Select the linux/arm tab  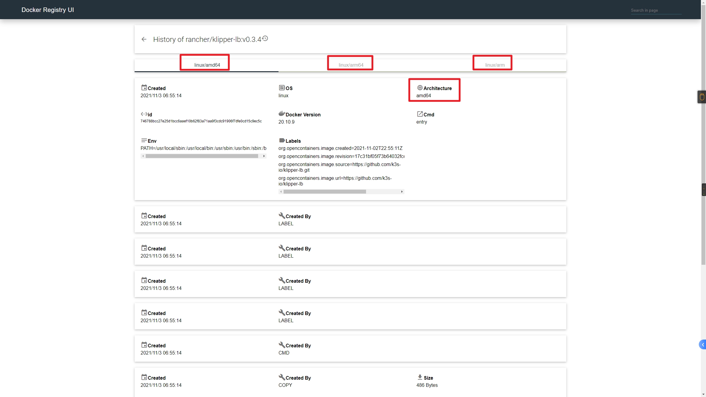tap(494, 64)
